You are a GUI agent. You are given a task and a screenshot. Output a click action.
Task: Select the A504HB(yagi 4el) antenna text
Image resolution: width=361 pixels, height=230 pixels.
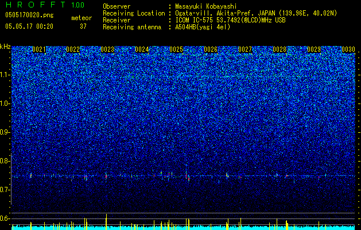[203, 27]
